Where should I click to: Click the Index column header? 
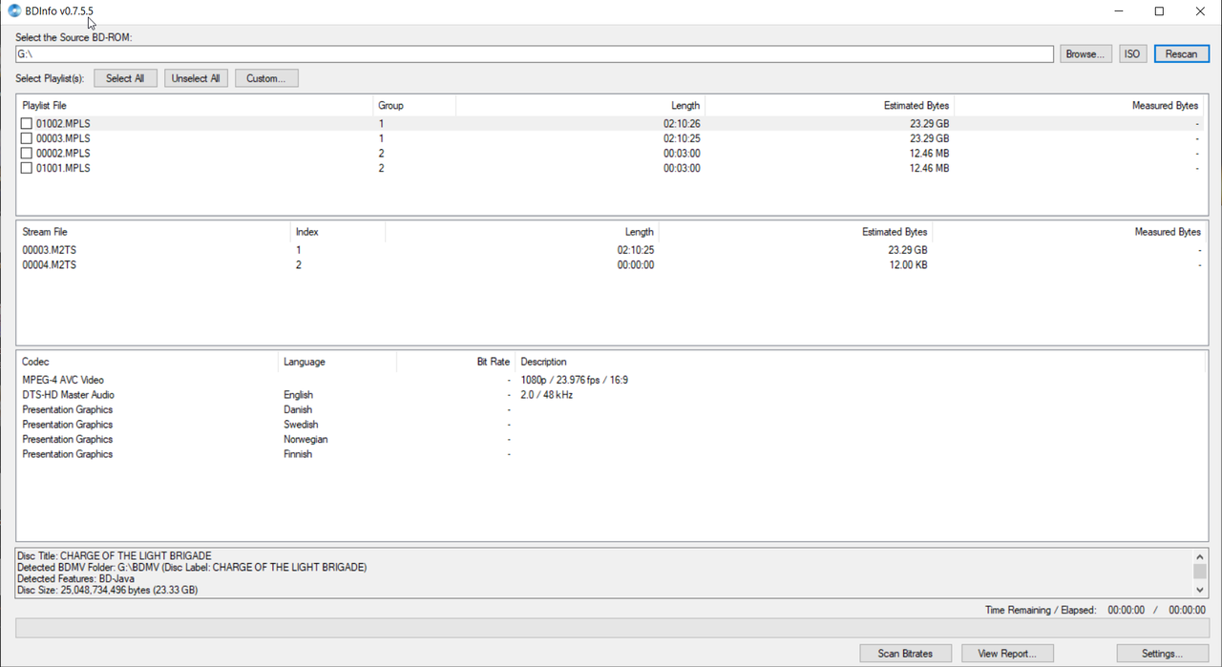pyautogui.click(x=338, y=232)
